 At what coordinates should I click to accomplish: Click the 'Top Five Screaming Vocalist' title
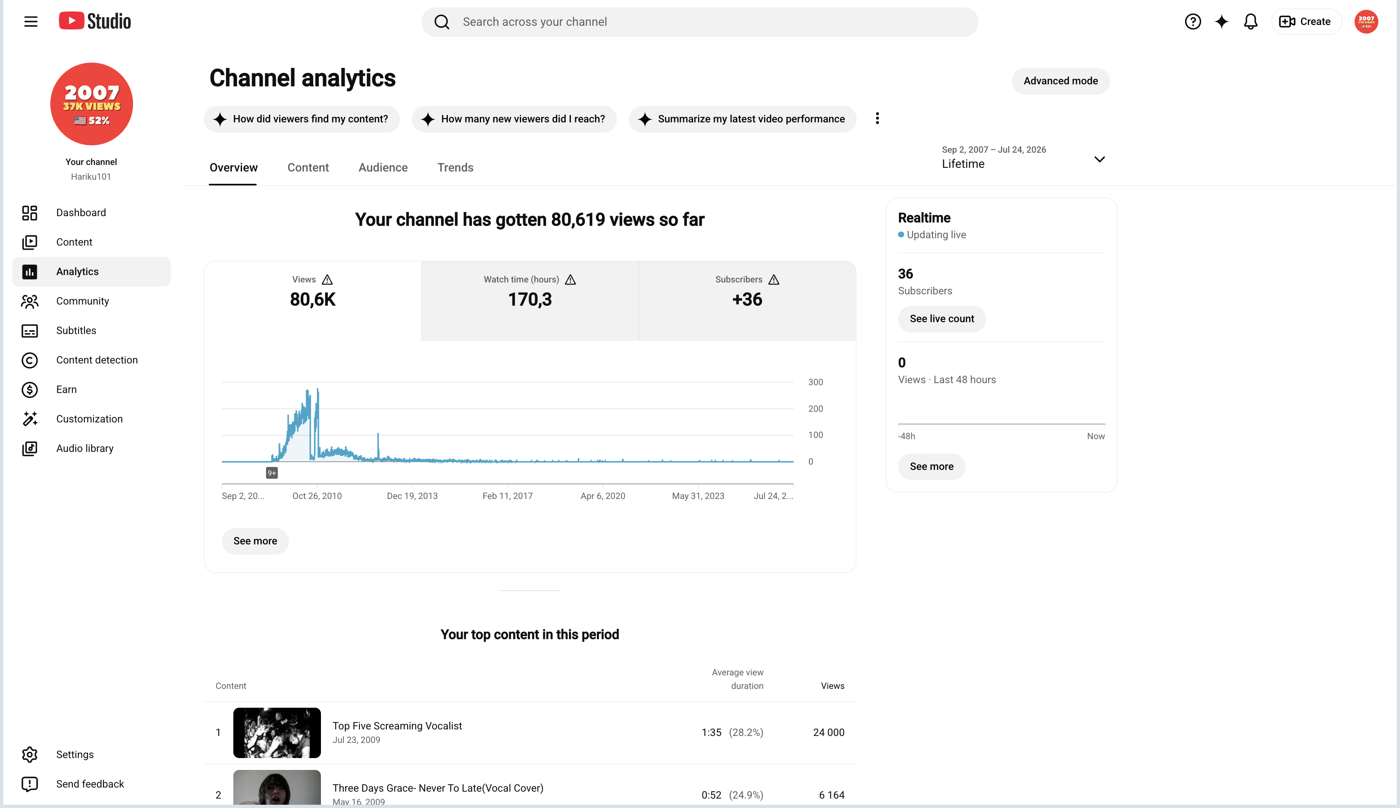click(397, 726)
